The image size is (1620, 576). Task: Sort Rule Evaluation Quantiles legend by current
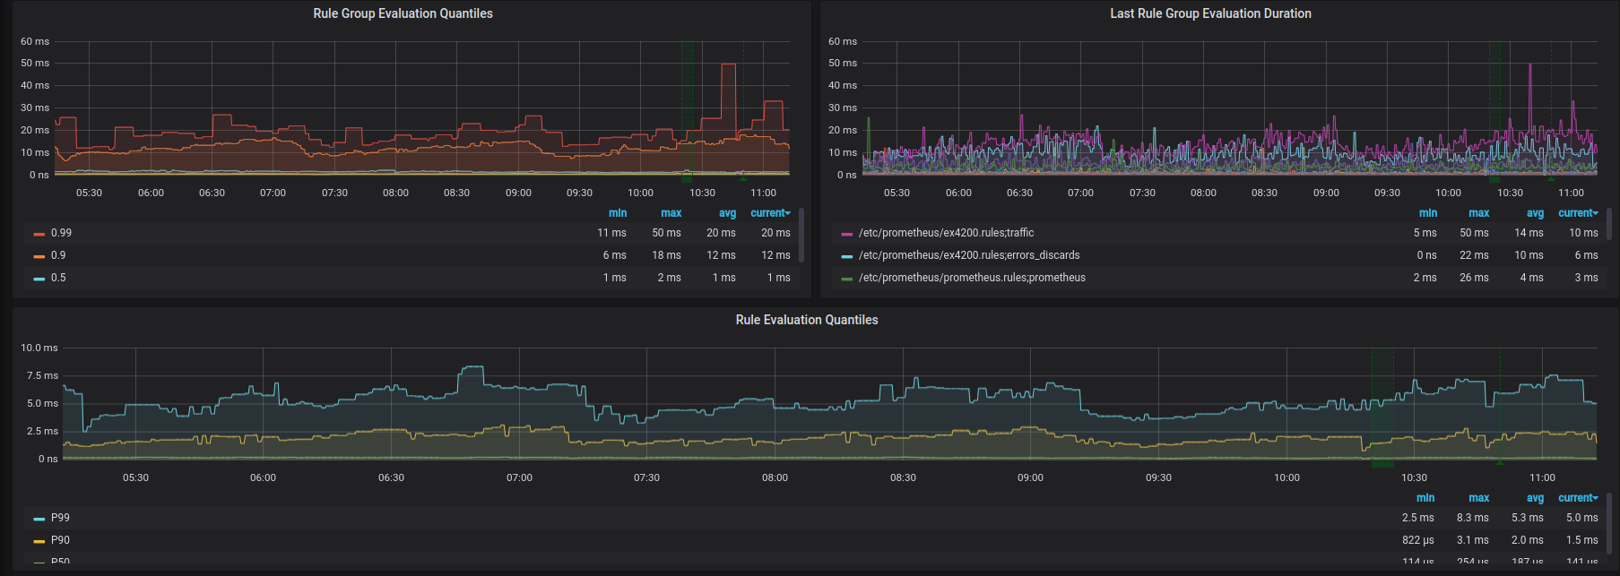click(1578, 498)
